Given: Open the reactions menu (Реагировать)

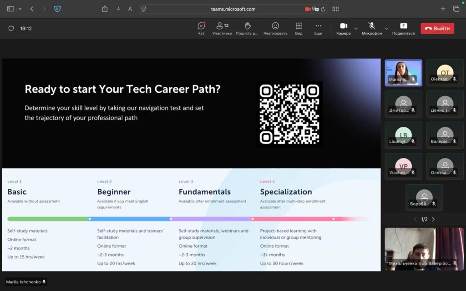Looking at the screenshot, I should tap(275, 29).
